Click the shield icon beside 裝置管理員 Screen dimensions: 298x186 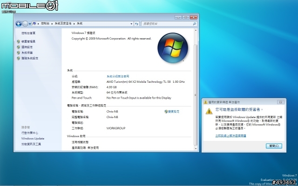(x=19, y=41)
